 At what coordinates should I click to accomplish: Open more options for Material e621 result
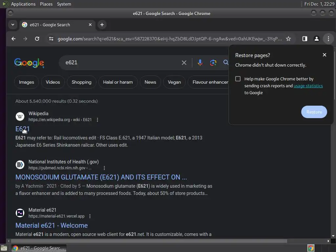tap(90, 216)
